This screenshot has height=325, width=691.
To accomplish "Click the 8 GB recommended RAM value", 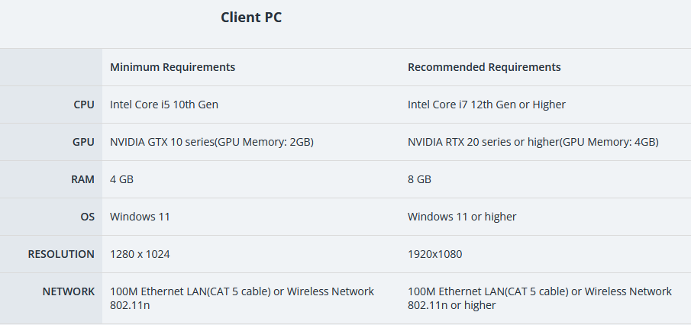I will tap(419, 179).
